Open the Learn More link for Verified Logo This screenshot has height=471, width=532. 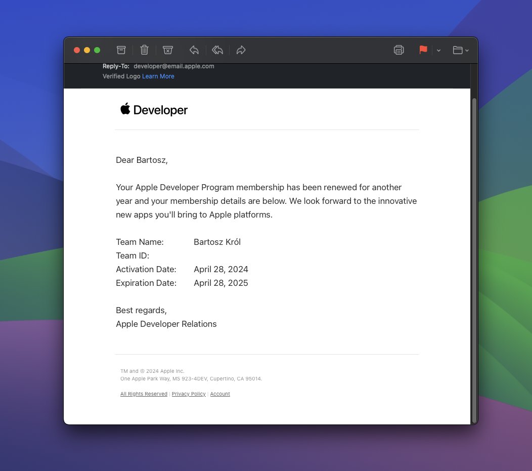tap(158, 76)
